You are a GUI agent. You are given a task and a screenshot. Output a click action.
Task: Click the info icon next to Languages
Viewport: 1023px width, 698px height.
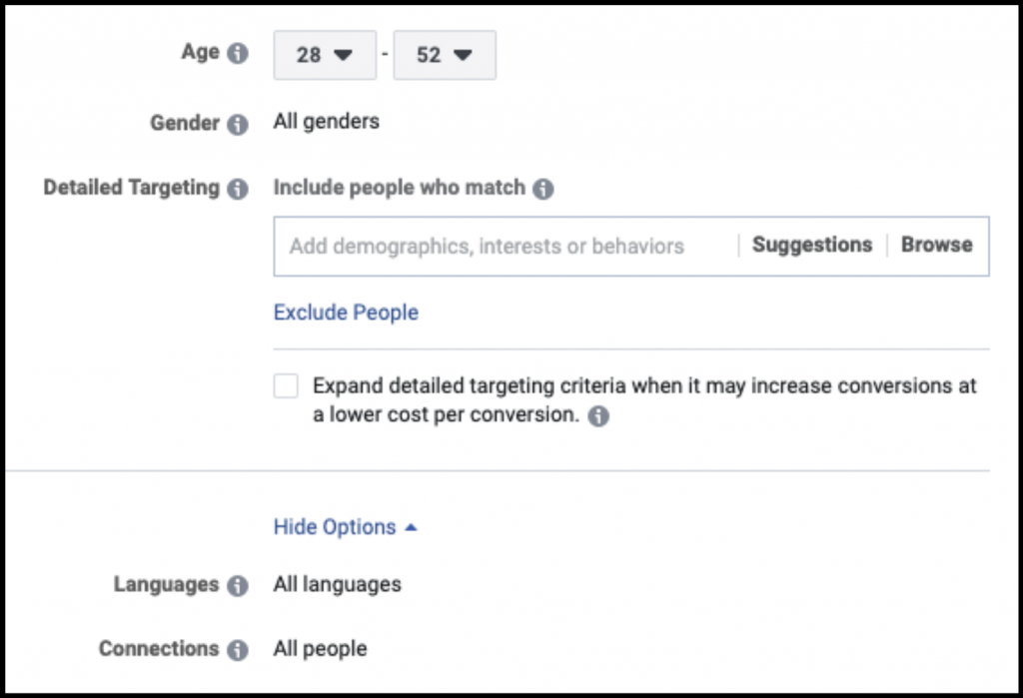click(x=238, y=586)
